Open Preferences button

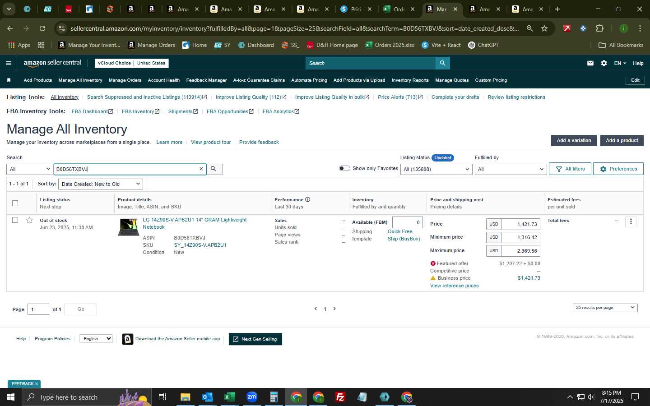click(618, 169)
